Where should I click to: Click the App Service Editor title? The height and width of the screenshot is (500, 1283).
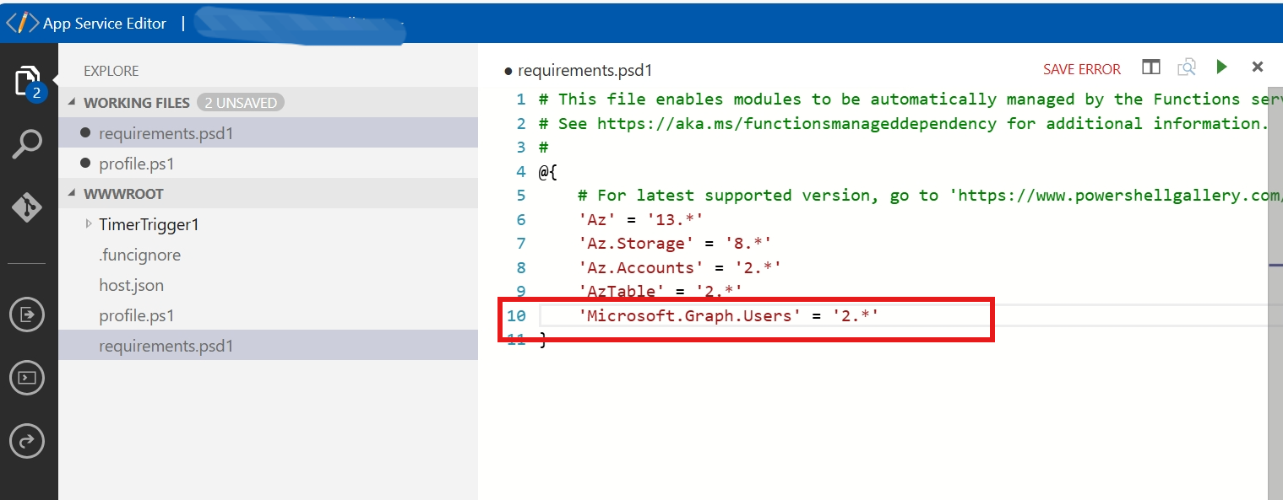(104, 24)
